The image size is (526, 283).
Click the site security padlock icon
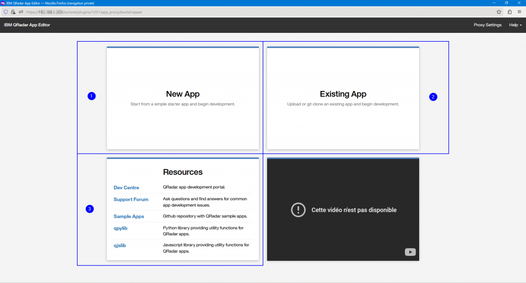[13, 12]
